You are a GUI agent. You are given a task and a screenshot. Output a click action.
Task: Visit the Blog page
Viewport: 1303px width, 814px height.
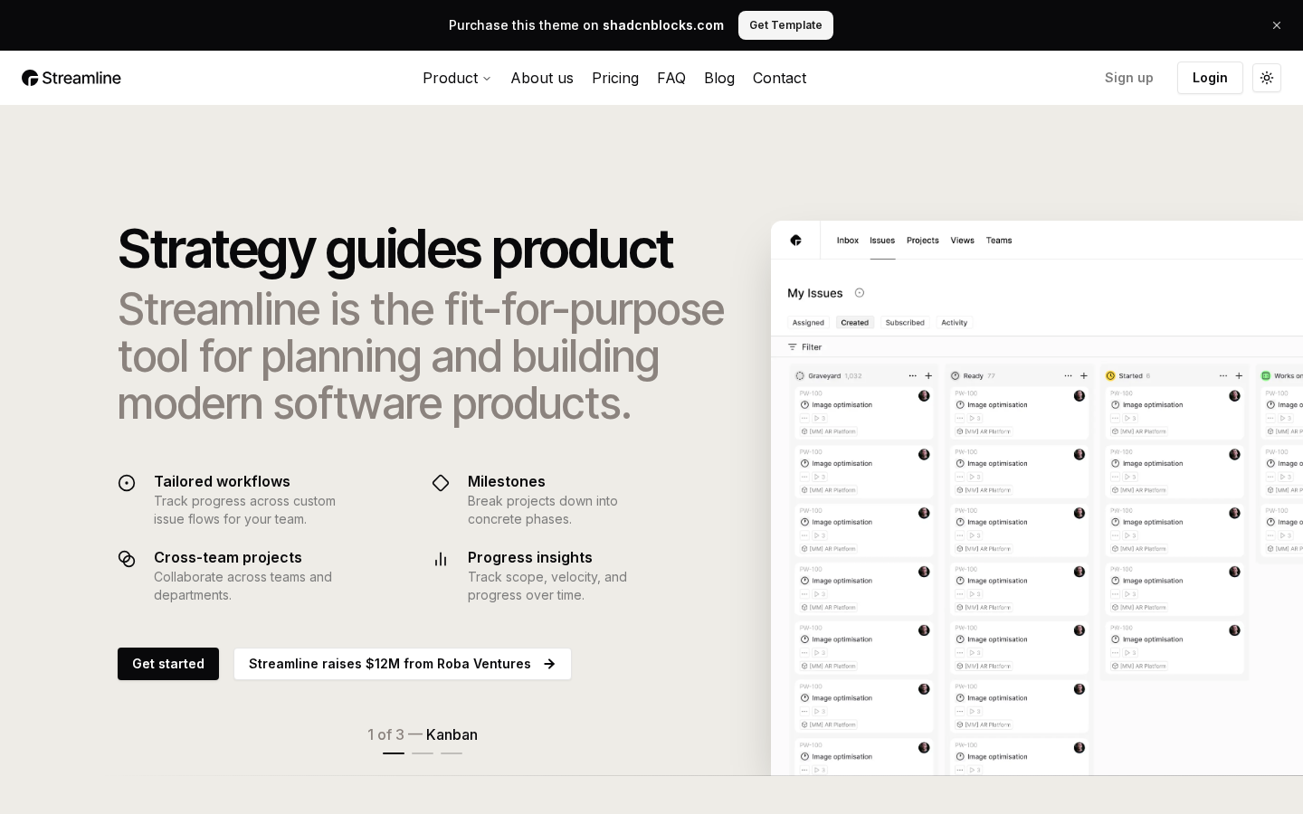(x=719, y=78)
